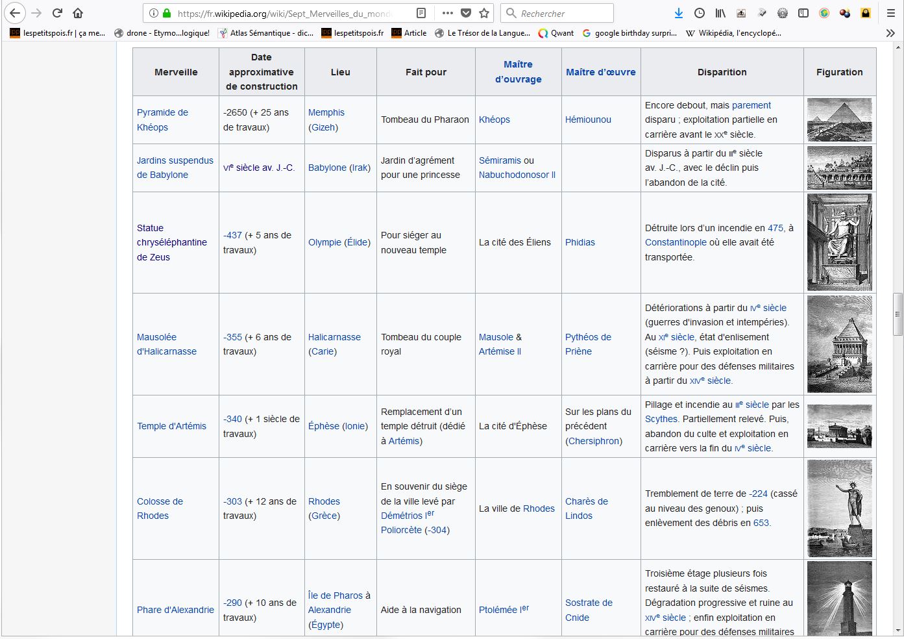Click the green padlock security icon
904x639 pixels.
tap(167, 13)
